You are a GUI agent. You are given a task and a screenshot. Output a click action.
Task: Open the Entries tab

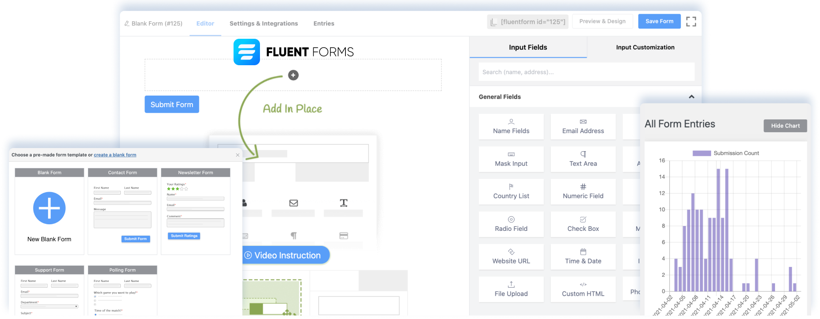(324, 23)
